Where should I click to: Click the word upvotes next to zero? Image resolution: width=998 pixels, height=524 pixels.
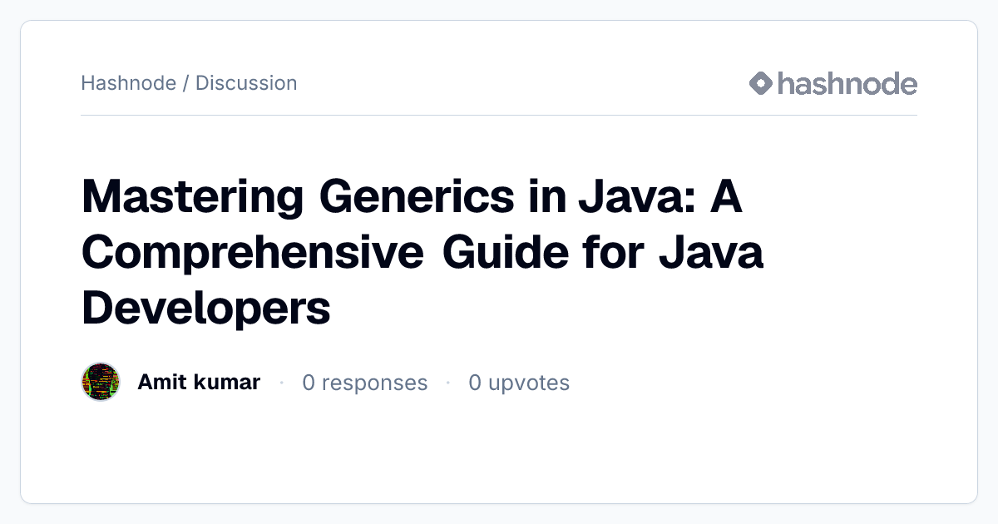coord(529,383)
